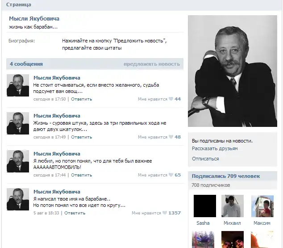Open the 'Подписались 709 человек' header

[x=225, y=176]
